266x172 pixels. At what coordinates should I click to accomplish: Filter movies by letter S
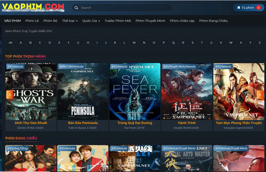(193, 43)
